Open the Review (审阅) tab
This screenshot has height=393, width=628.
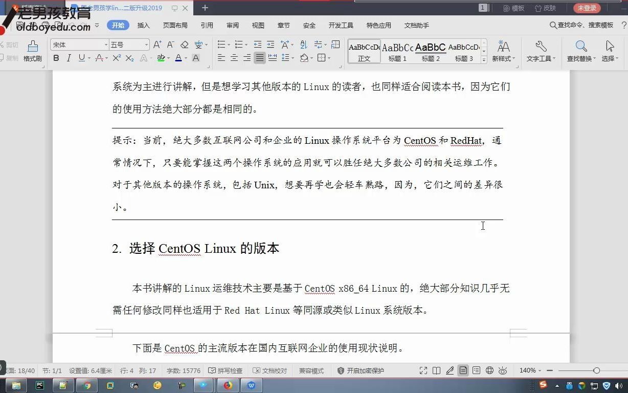[x=233, y=25]
